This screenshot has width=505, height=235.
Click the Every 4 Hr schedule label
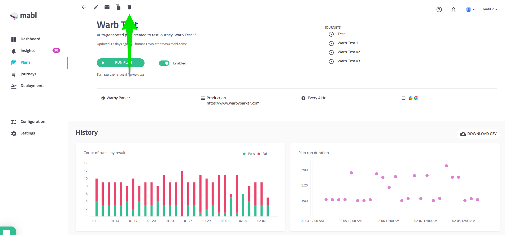(317, 98)
